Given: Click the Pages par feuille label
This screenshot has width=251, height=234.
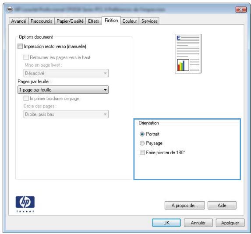Looking at the screenshot, I should 34,82.
